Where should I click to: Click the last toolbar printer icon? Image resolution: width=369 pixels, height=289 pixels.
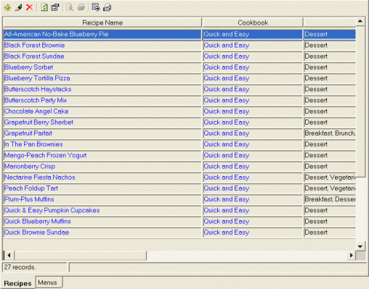click(108, 7)
